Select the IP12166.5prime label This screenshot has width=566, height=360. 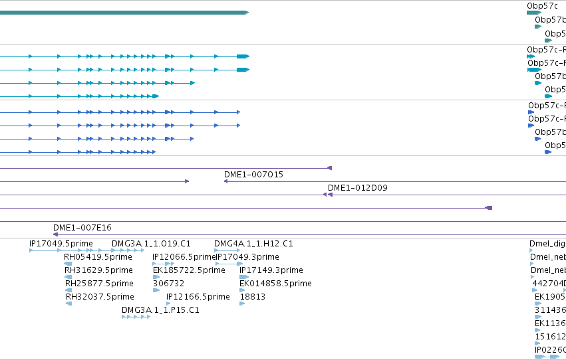tap(198, 297)
